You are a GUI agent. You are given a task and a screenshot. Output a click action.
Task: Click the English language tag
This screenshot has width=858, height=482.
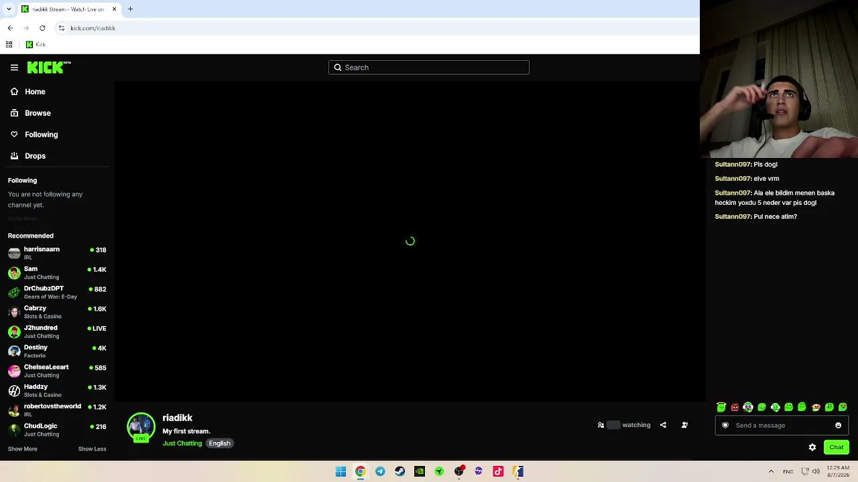click(x=219, y=443)
